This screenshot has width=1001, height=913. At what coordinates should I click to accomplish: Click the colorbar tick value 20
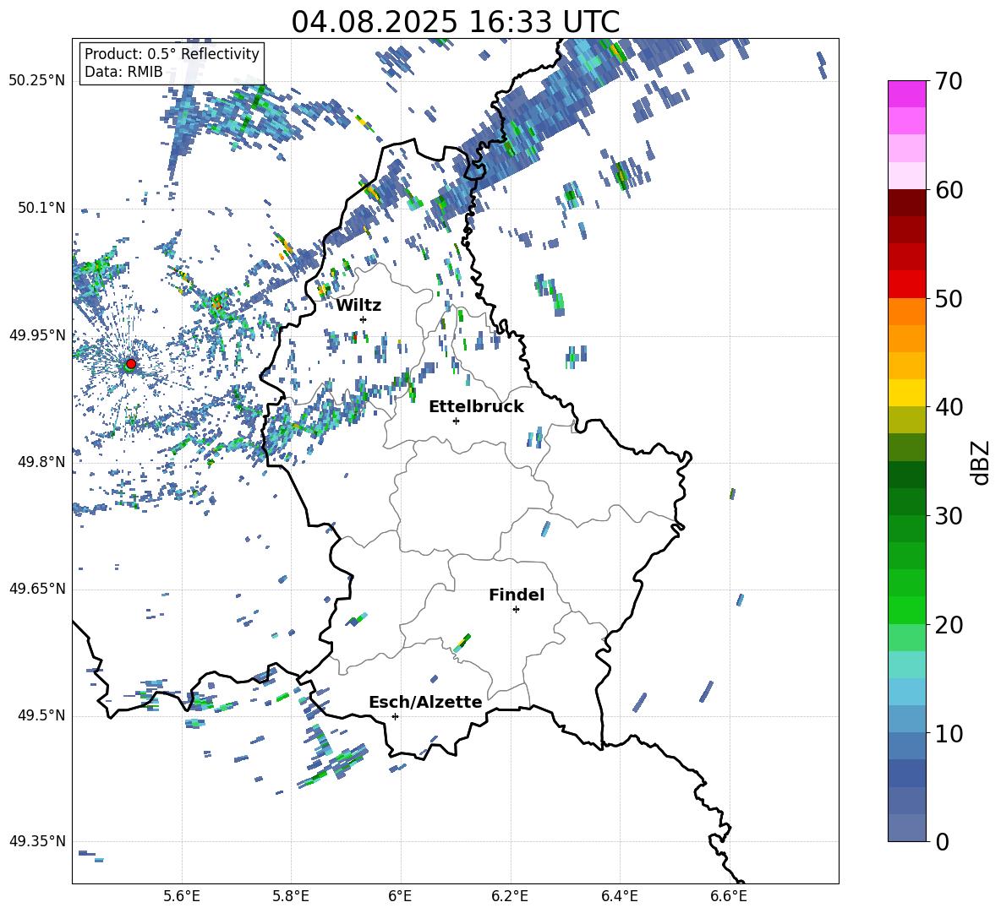pyautogui.click(x=948, y=625)
